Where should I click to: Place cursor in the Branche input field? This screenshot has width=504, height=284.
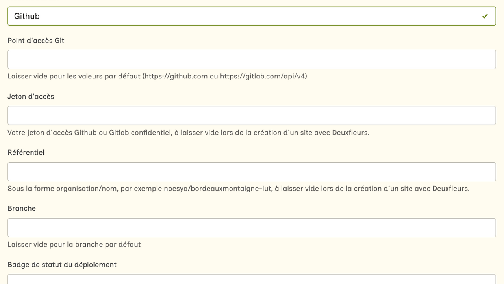click(x=252, y=228)
